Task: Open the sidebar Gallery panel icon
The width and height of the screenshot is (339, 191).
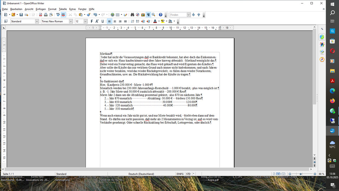Action: [x=322, y=52]
